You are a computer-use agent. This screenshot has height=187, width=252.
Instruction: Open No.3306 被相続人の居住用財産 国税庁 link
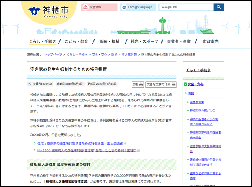(x=87, y=150)
